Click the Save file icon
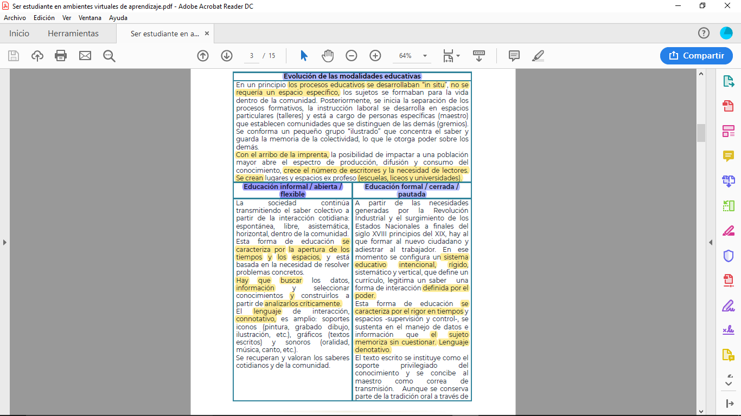 [x=14, y=56]
